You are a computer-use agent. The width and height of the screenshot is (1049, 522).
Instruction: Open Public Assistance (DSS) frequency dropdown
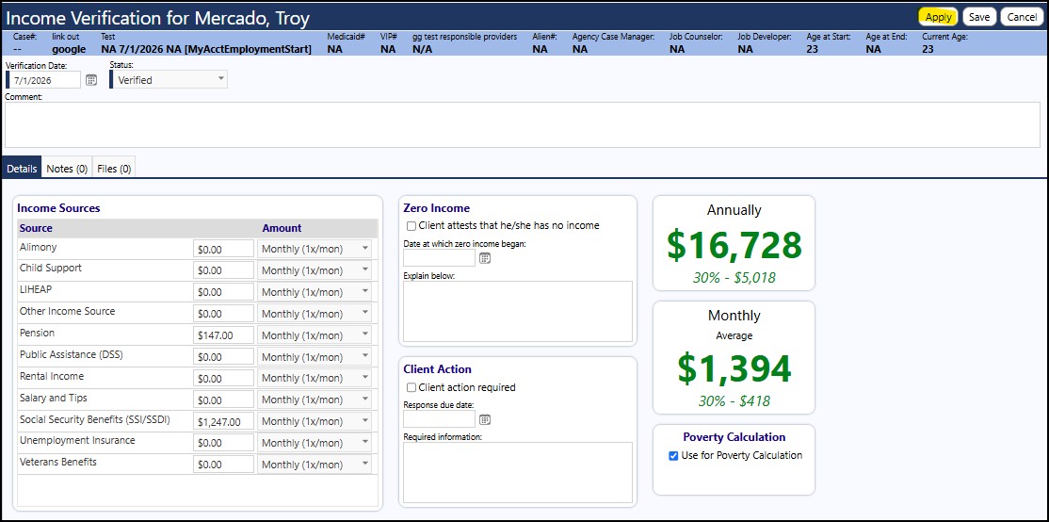point(315,357)
